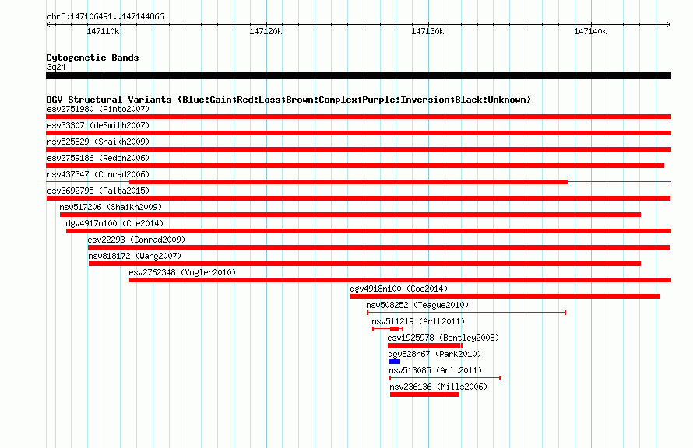Select the red bar under nsv818172 (Wang2007)
This screenshot has height=448, width=693.
364,264
